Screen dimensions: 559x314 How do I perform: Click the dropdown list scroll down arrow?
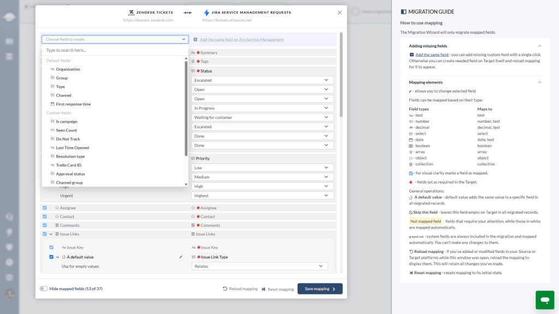pos(186,184)
